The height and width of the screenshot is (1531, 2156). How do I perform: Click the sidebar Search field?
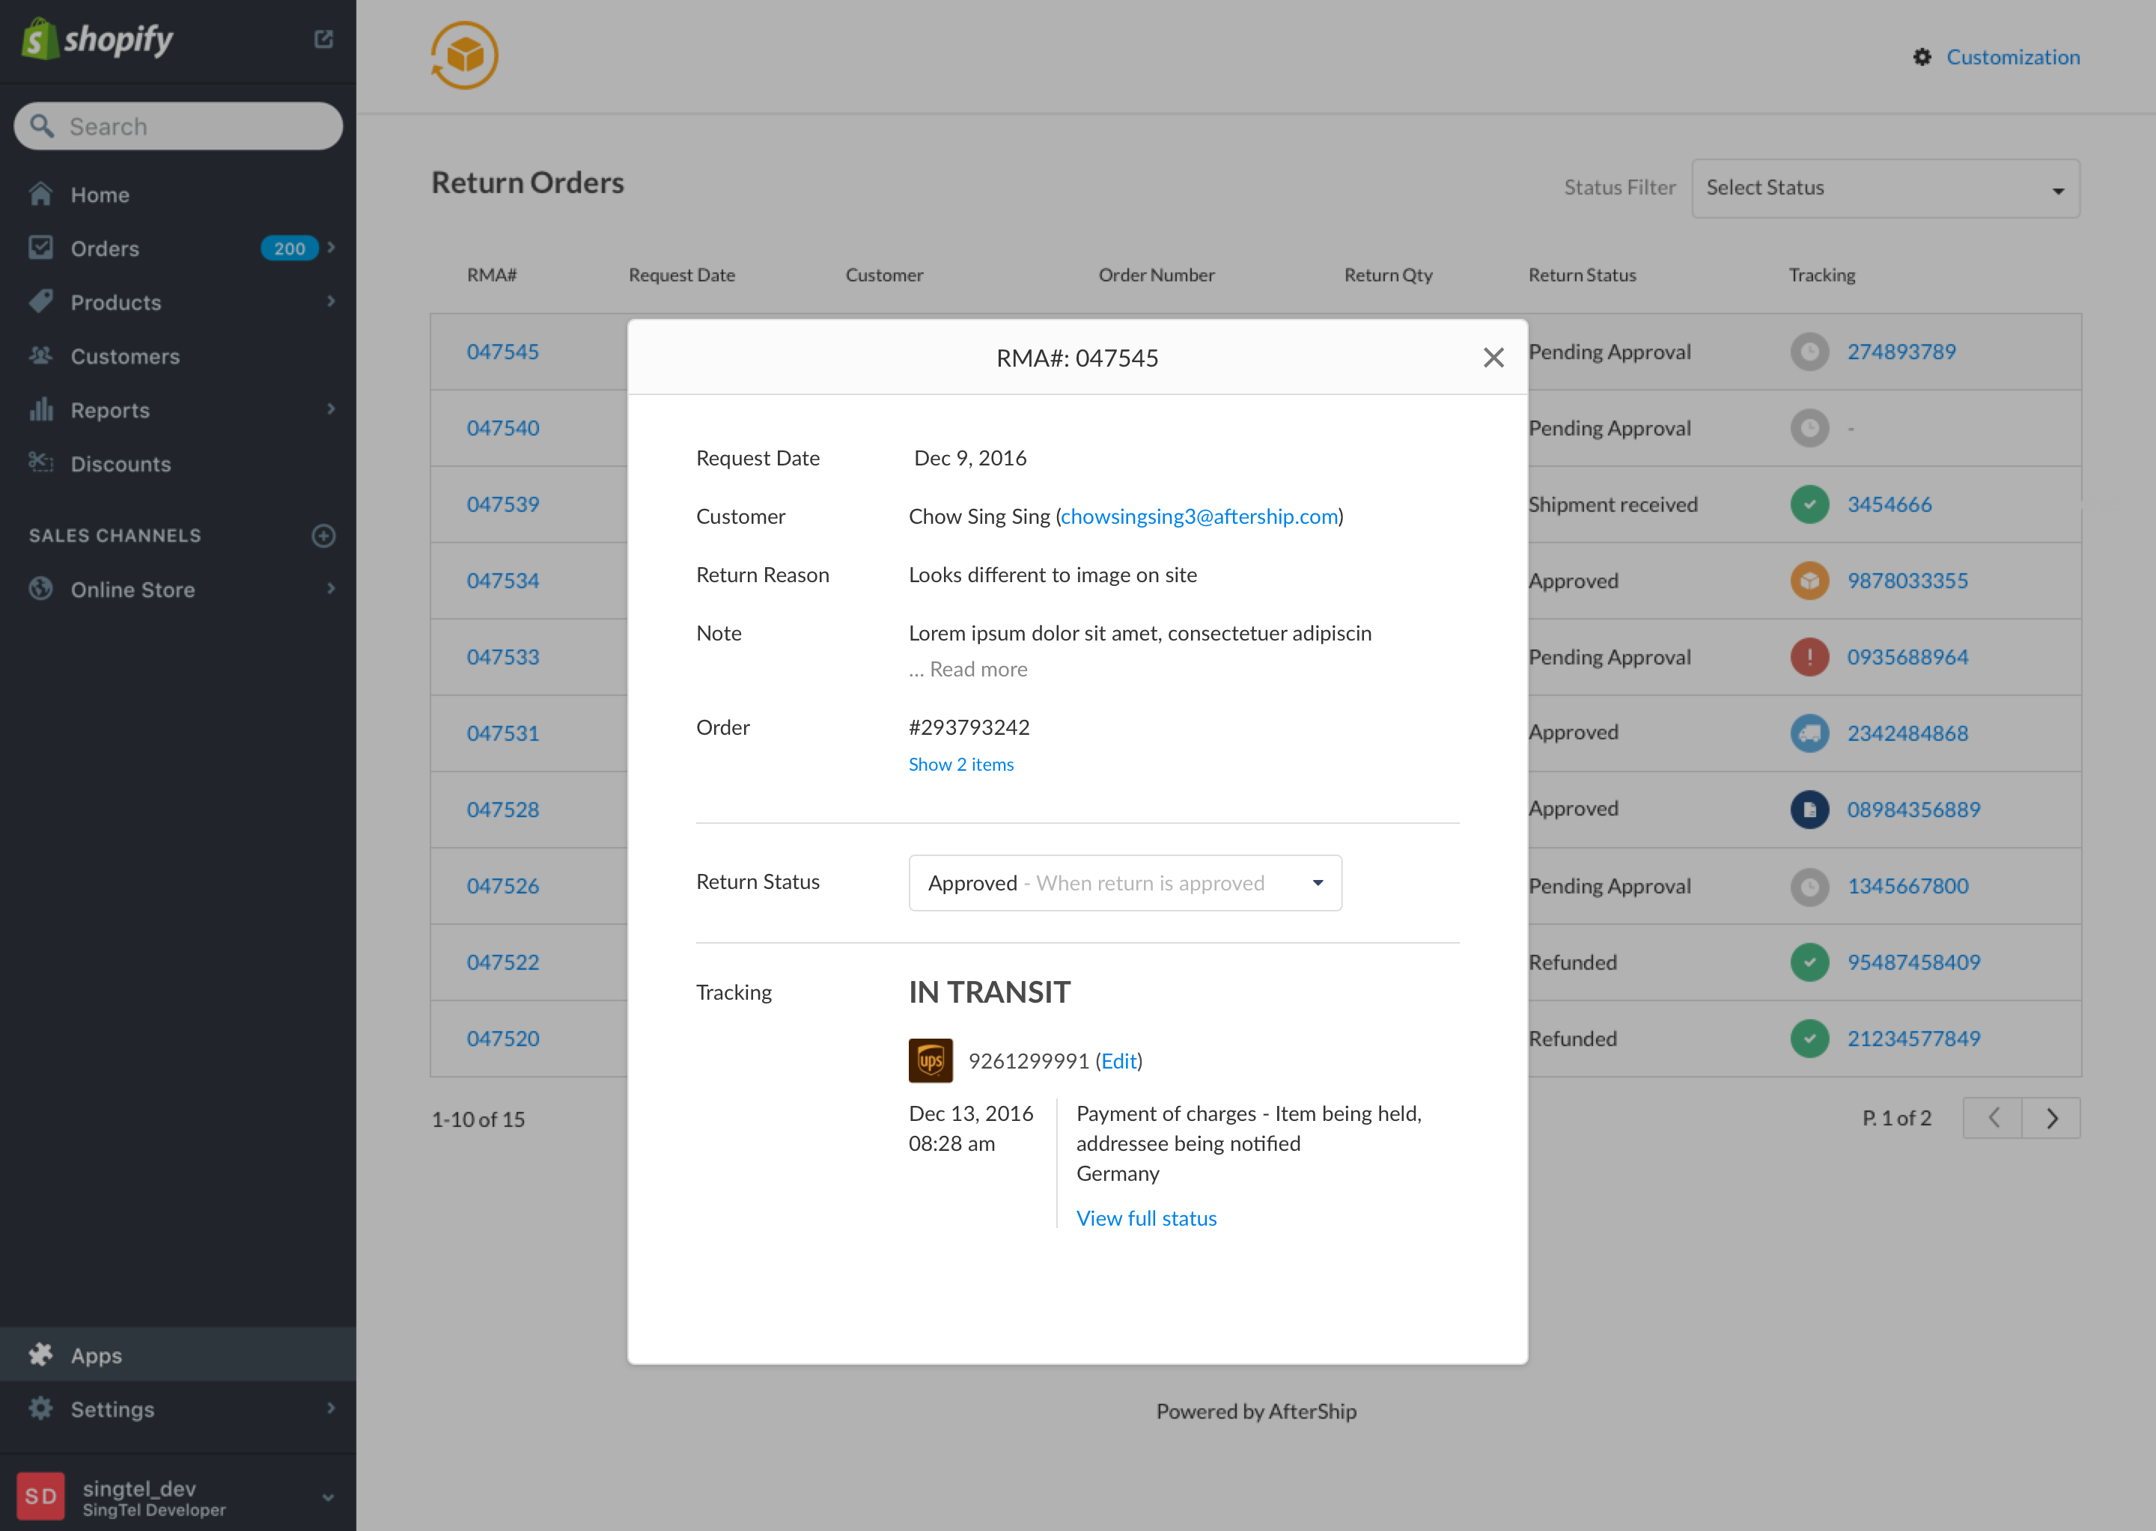tap(179, 126)
